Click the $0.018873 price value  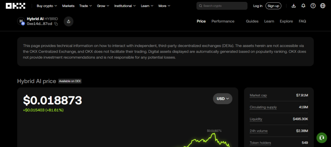(53, 100)
